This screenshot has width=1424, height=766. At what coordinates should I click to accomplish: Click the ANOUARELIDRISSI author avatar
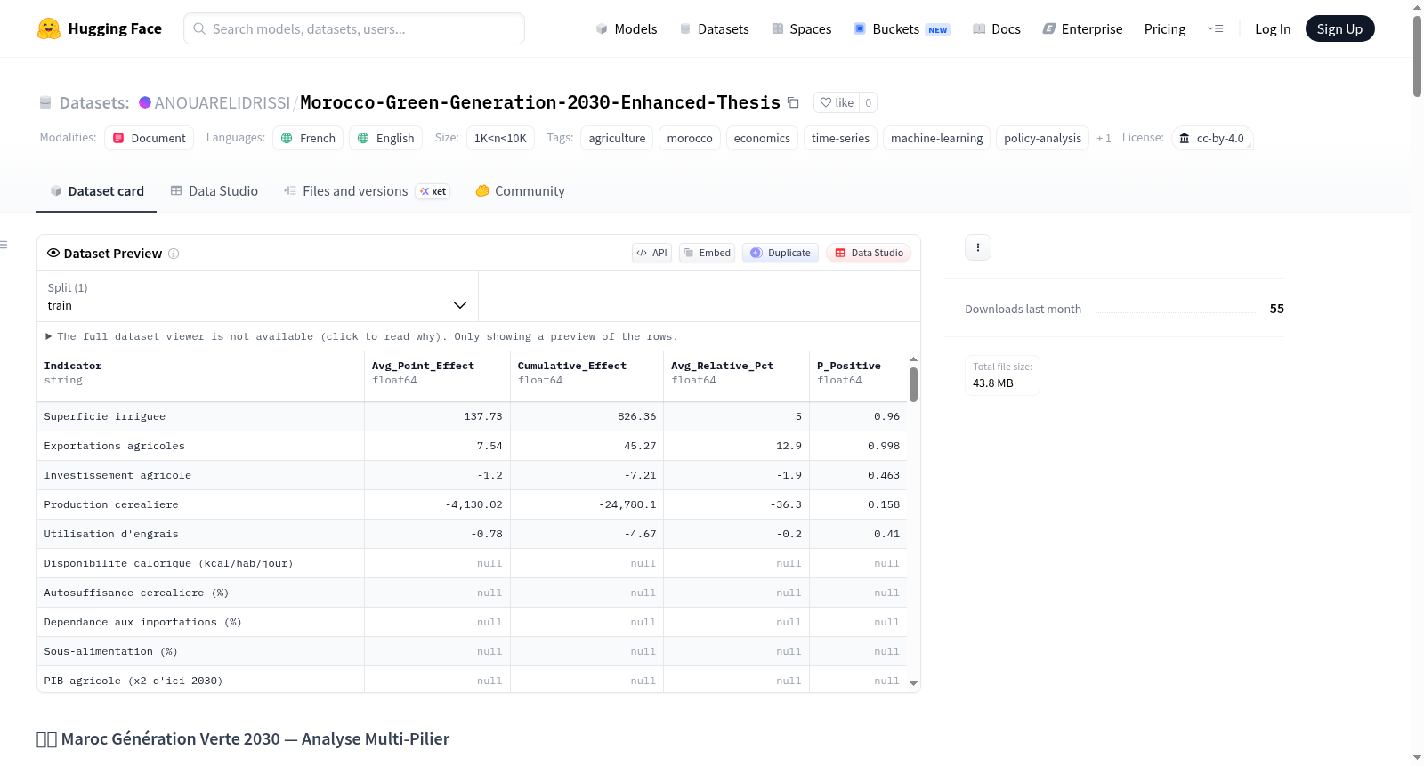click(x=145, y=102)
